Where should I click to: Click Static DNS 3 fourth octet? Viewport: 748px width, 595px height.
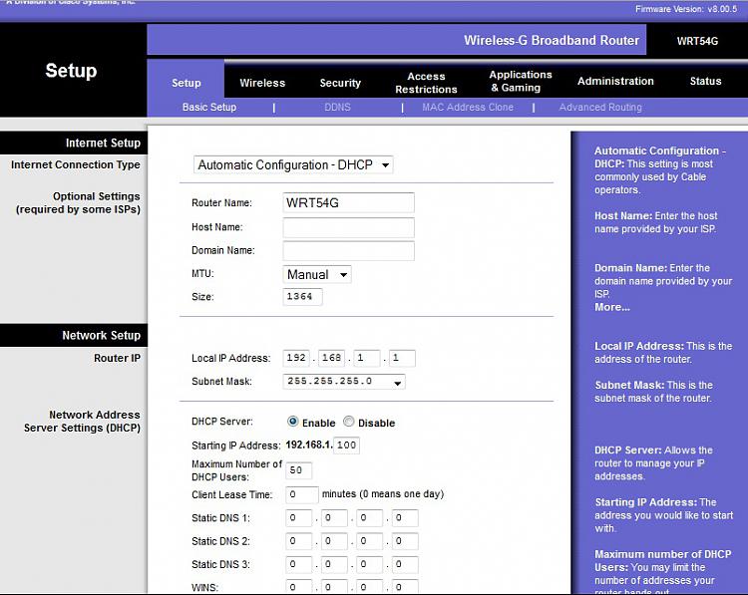[x=405, y=564]
